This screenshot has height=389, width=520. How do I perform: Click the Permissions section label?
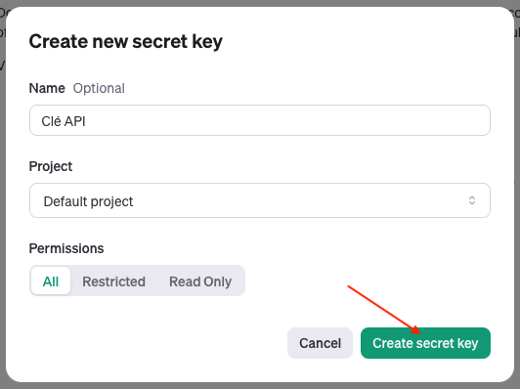click(x=66, y=248)
